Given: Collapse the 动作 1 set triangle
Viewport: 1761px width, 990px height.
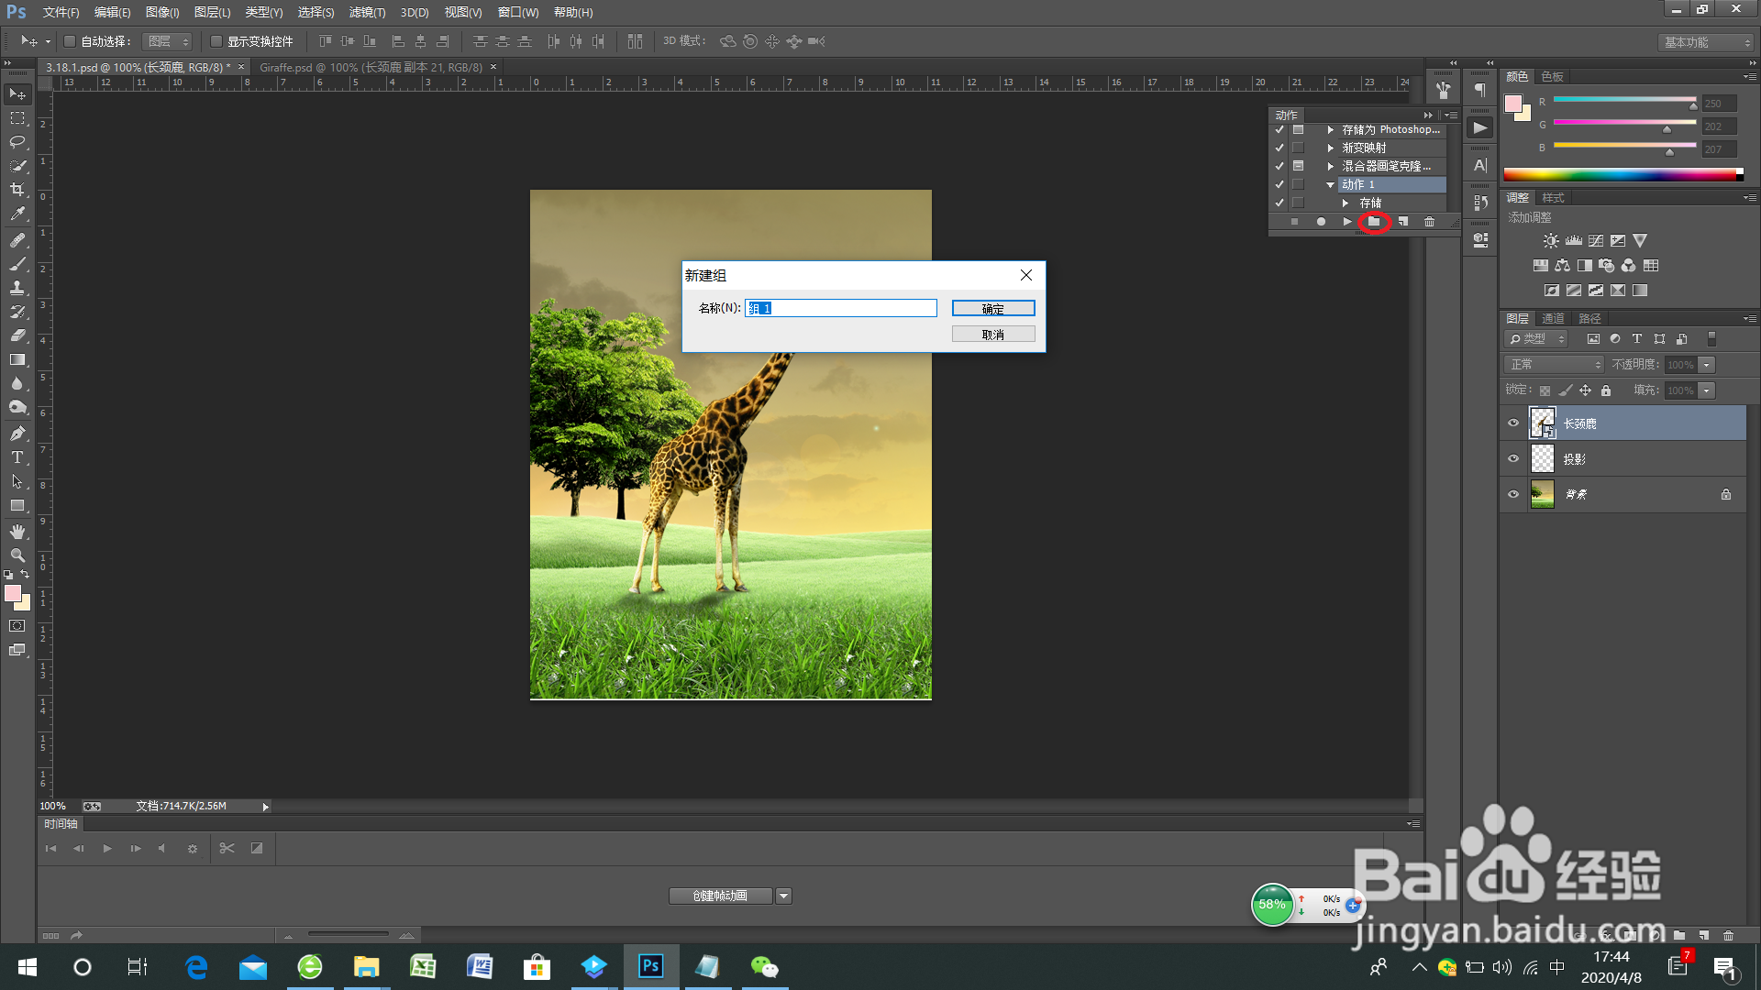Looking at the screenshot, I should coord(1330,185).
